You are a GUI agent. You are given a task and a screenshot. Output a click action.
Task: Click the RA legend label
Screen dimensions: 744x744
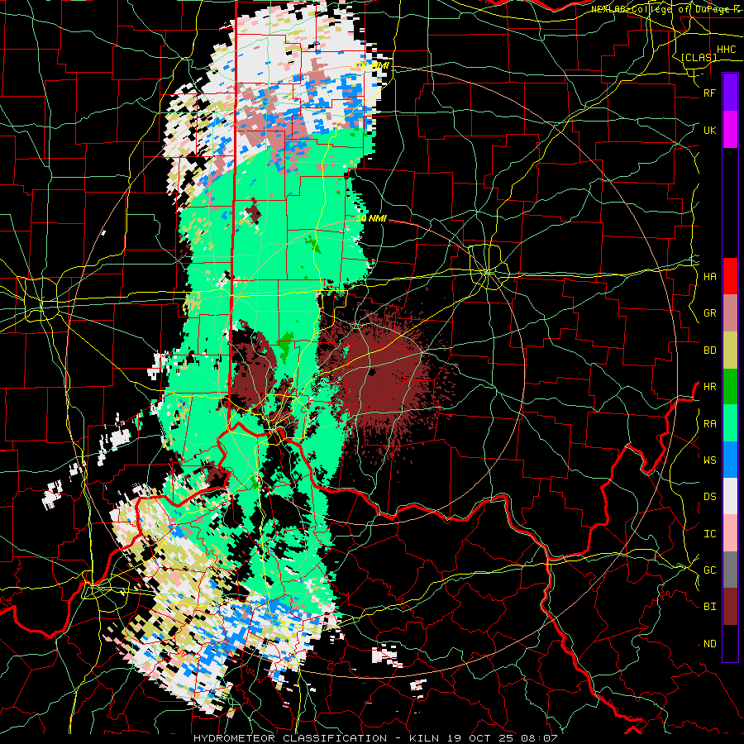coord(710,424)
